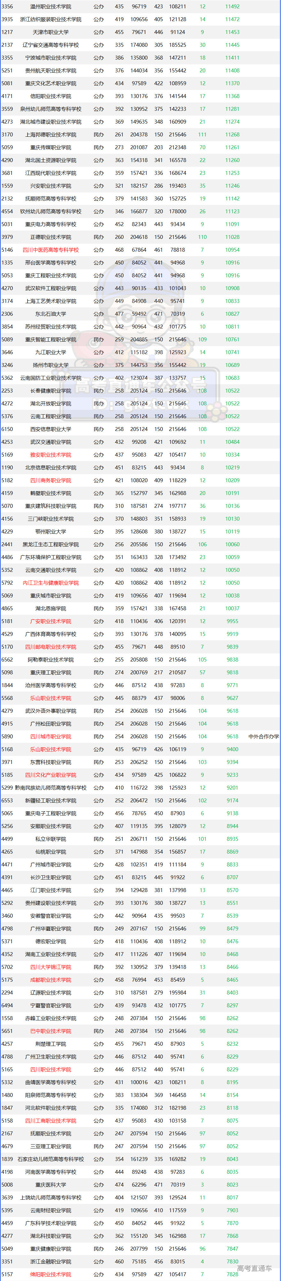
Task: Click 新疆轻工职业技术学院
Action: tap(50, 801)
